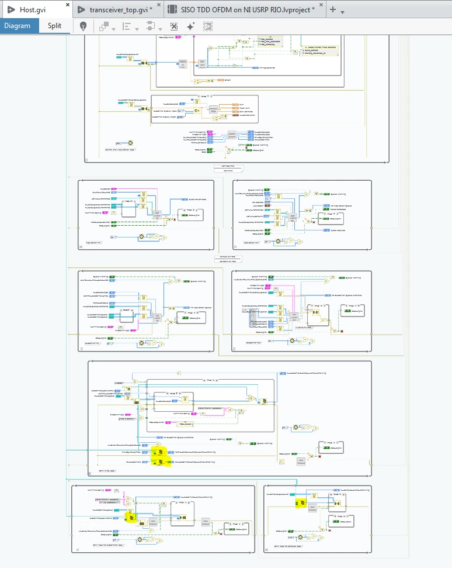
Task: Click the update queues node in first loop
Action: [232, 136]
